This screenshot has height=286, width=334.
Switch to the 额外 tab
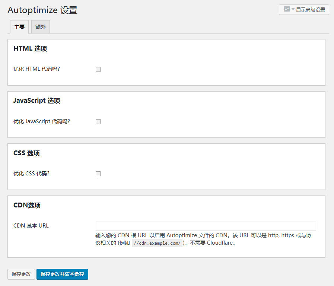[40, 26]
